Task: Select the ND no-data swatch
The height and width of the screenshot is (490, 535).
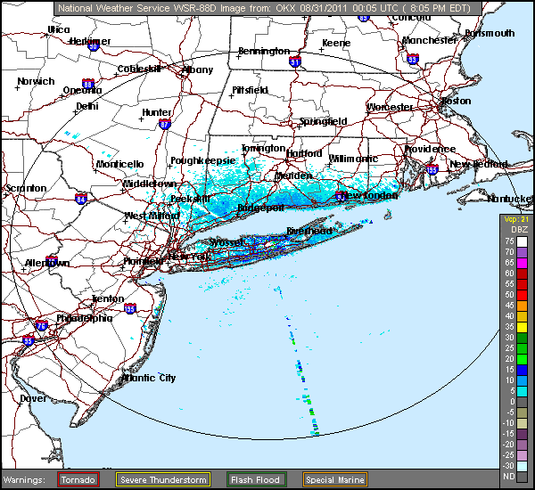Action: pos(522,477)
